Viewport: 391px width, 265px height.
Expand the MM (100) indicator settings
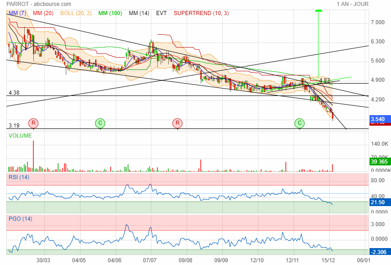click(x=110, y=13)
